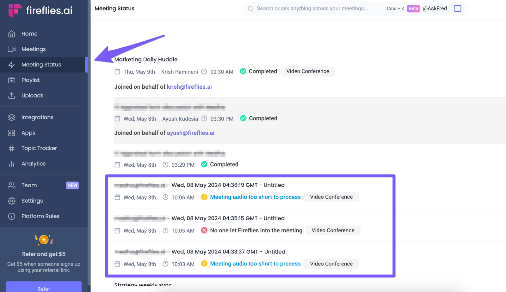Click the Analytics bar chart icon
The width and height of the screenshot is (506, 292).
pos(12,164)
